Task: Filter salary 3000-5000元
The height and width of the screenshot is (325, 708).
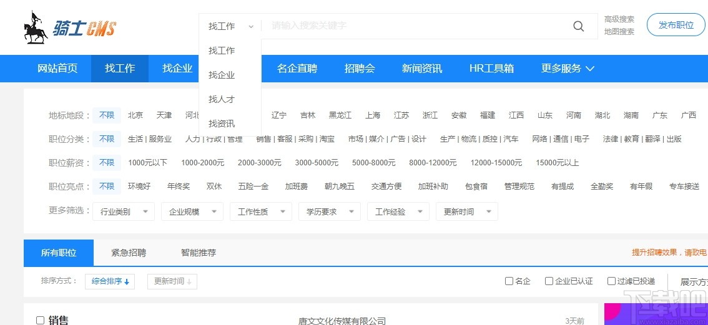Action: point(317,162)
